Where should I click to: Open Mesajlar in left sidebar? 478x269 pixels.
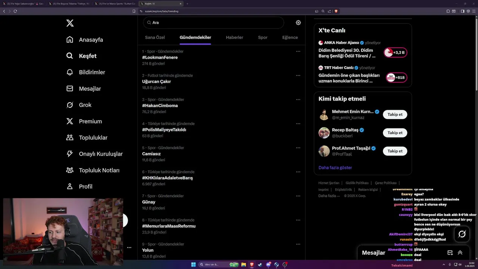[83, 89]
